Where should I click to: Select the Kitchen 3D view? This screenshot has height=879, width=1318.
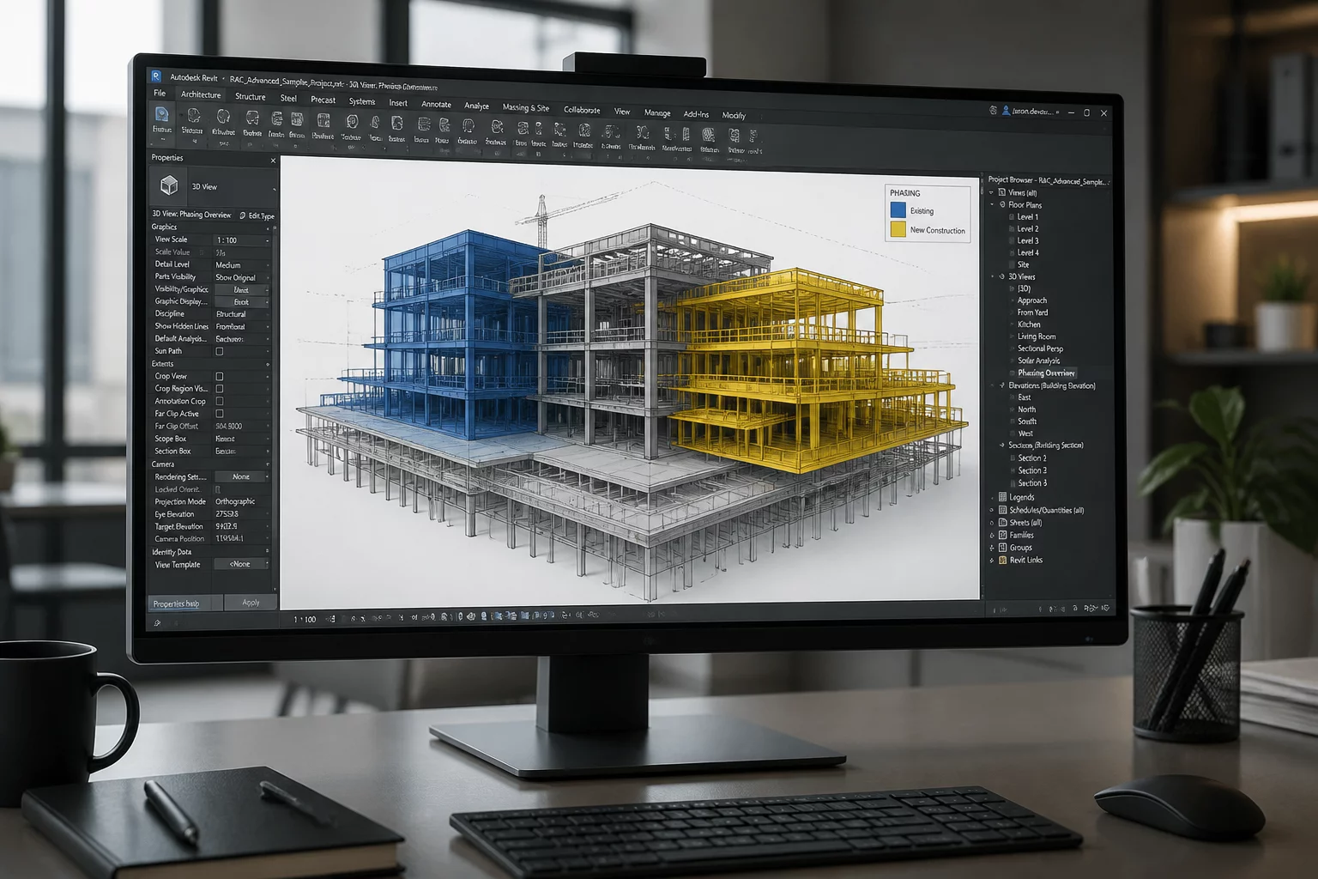pos(1029,324)
